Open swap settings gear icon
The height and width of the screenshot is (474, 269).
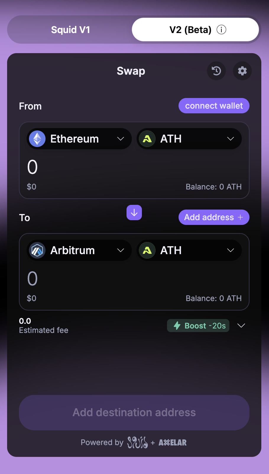pos(242,71)
